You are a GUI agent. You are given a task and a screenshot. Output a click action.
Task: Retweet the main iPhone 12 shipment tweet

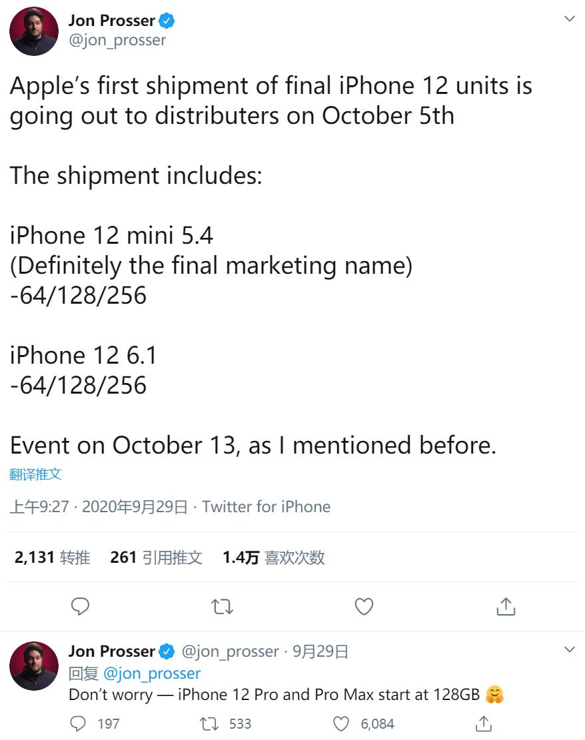[222, 606]
